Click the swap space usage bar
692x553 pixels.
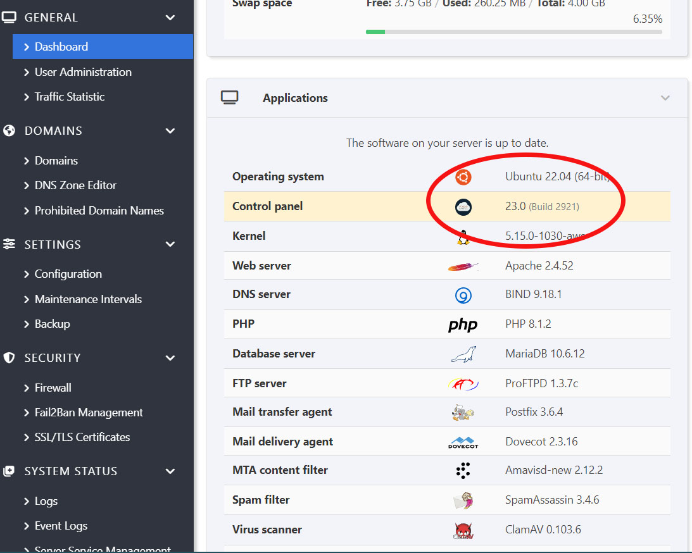point(513,32)
